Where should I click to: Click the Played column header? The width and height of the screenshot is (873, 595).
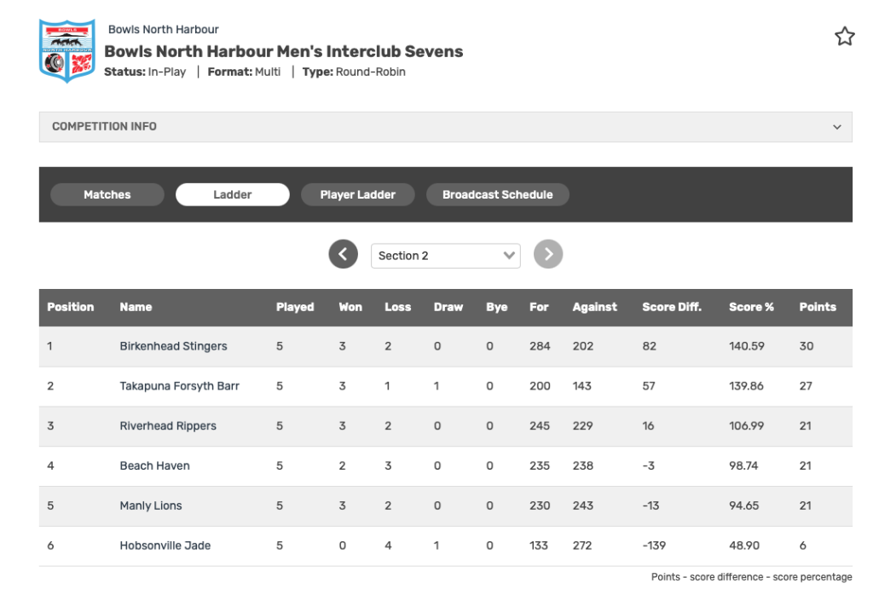click(x=295, y=307)
